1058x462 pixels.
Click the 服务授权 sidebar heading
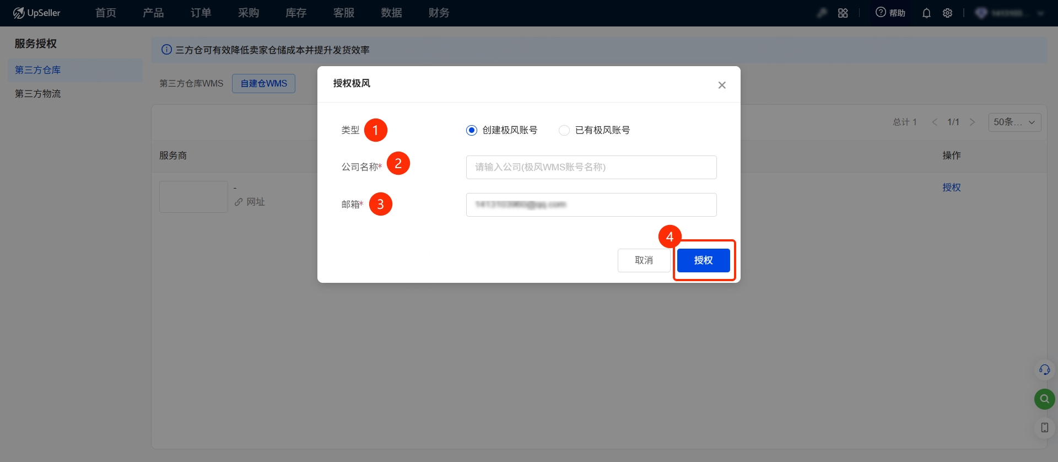[35, 44]
